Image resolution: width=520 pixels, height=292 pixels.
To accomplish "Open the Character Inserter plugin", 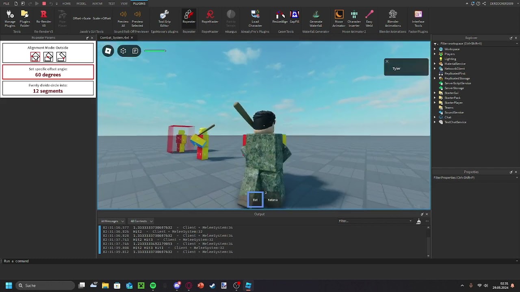I will click(x=354, y=19).
